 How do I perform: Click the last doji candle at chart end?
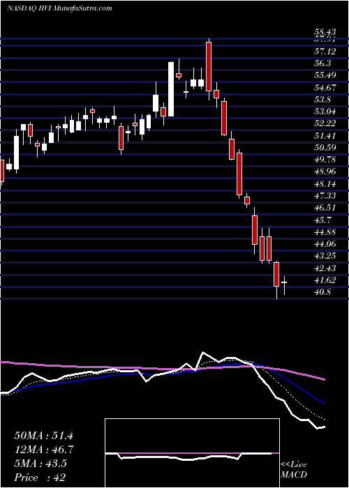(284, 284)
